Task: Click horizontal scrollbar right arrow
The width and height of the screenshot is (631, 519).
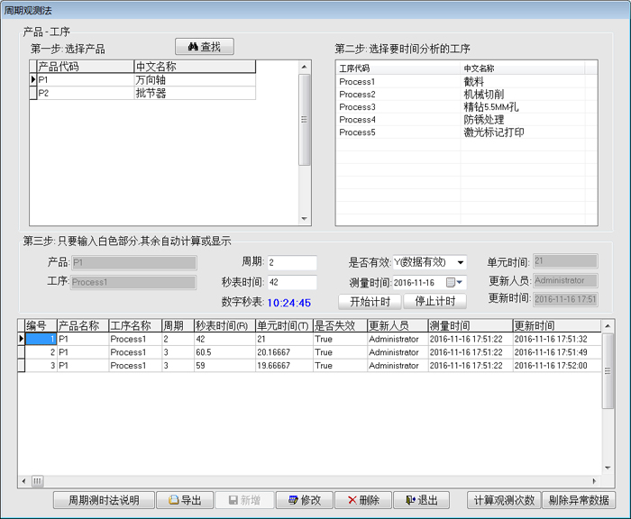Action: click(x=595, y=481)
